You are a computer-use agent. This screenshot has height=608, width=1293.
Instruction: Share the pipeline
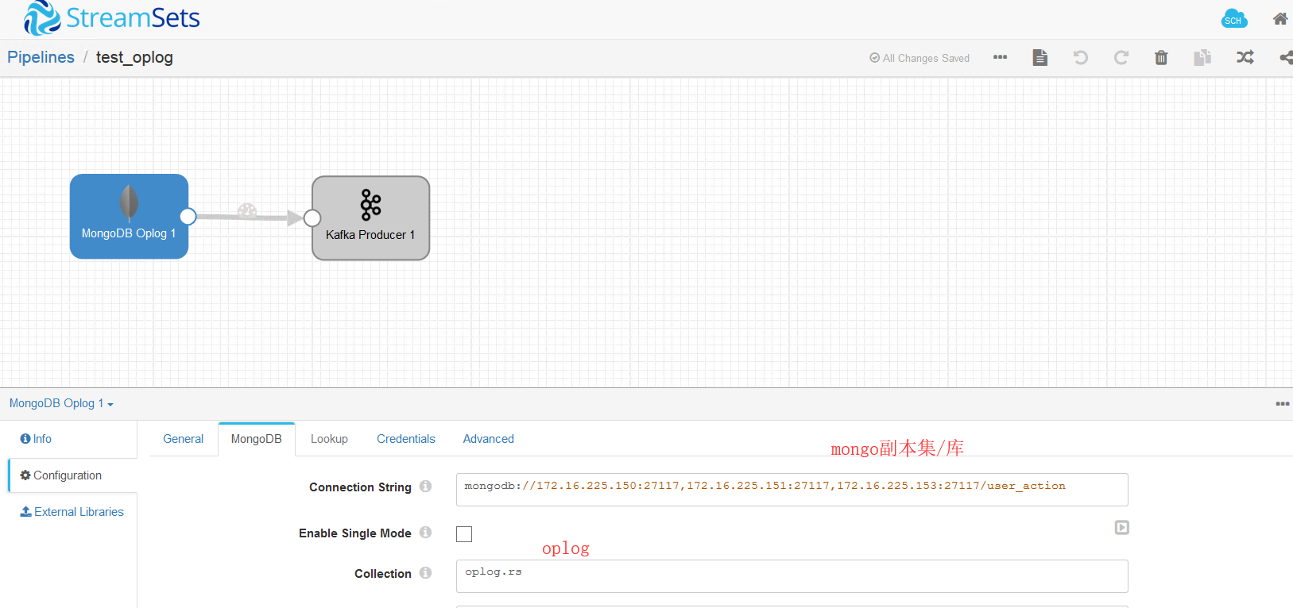[x=1286, y=57]
